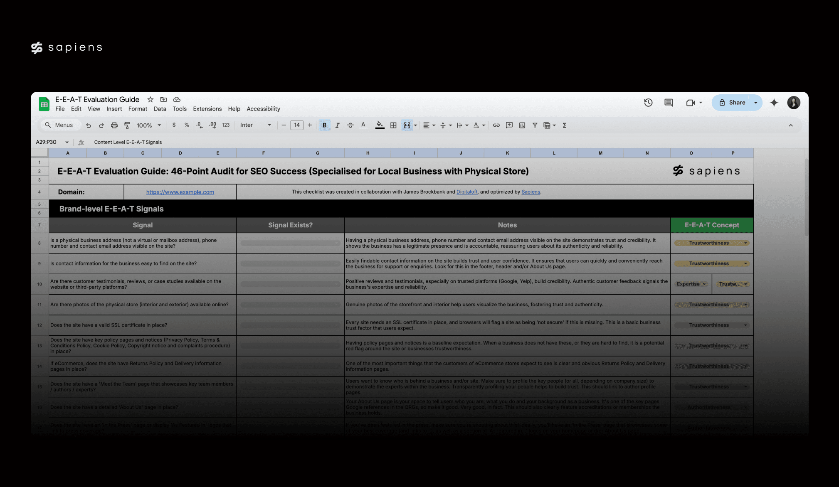Open the borders tool
The image size is (839, 487).
[x=393, y=125]
